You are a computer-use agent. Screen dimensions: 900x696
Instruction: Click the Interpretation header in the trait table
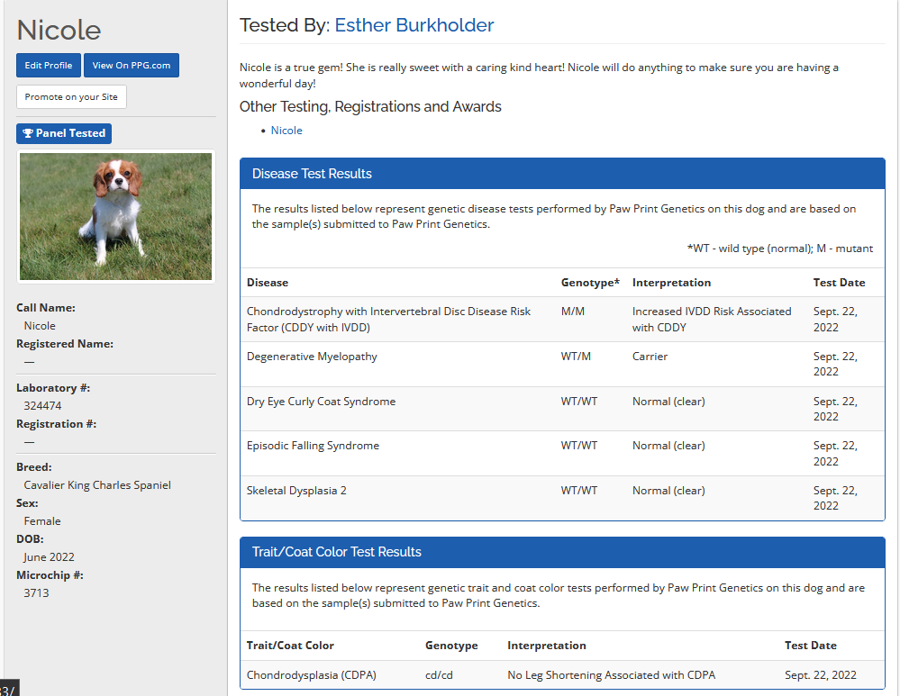546,646
